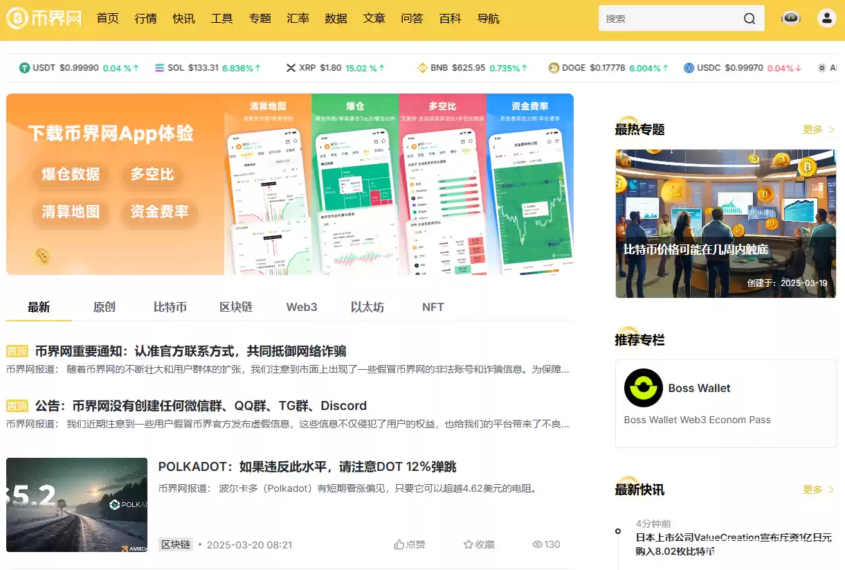This screenshot has width=845, height=570.
Task: Expand 最热专题 via 更多 arrow
Action: tap(819, 130)
